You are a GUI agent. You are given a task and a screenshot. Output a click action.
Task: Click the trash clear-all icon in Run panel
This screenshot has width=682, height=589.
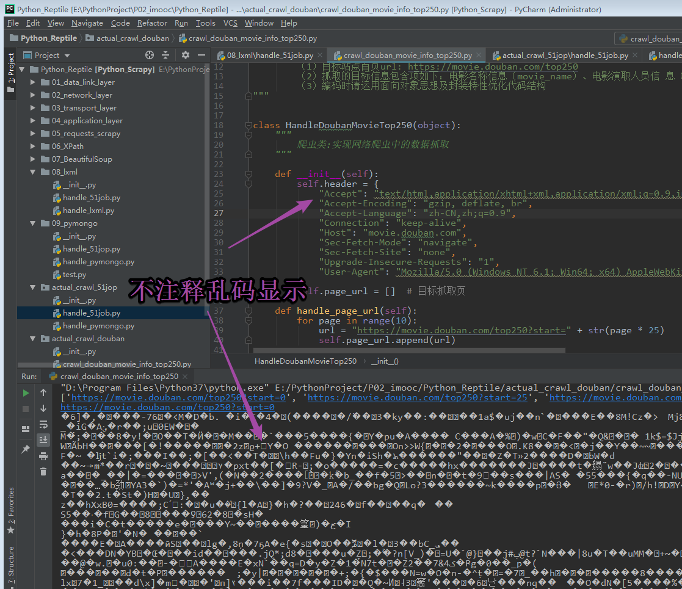click(43, 471)
